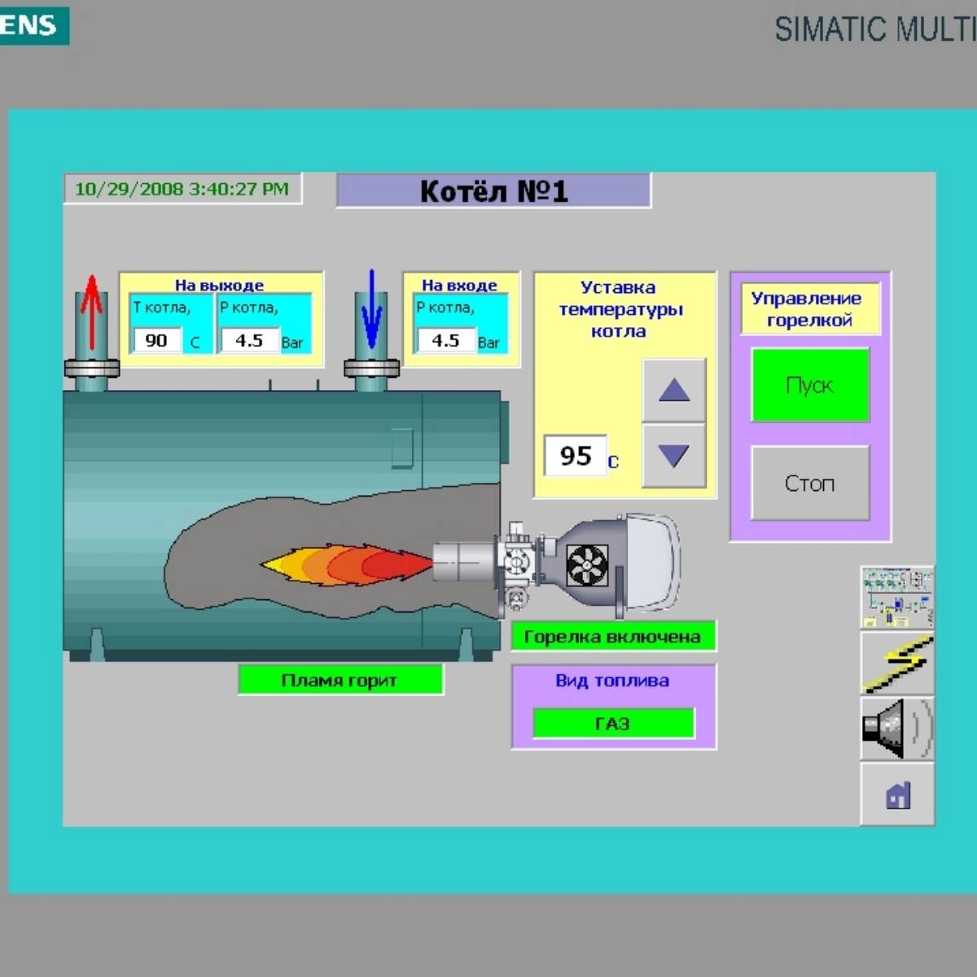Click outlet boiler temperature field showing 90
This screenshot has width=977, height=977.
156,340
